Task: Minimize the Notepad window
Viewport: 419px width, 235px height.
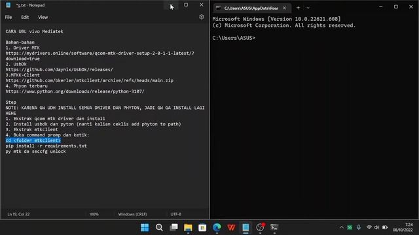Action: [x=171, y=5]
